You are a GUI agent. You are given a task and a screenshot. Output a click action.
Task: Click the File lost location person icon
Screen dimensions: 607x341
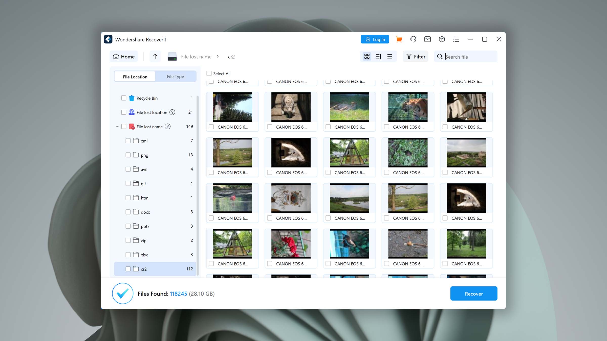[x=132, y=112]
